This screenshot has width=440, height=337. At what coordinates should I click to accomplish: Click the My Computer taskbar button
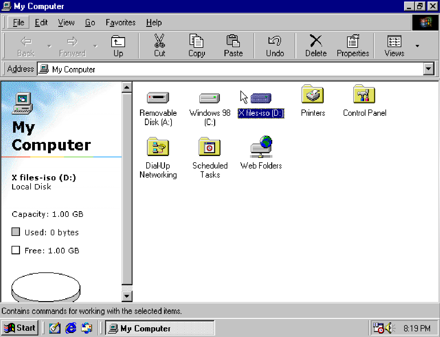point(160,328)
